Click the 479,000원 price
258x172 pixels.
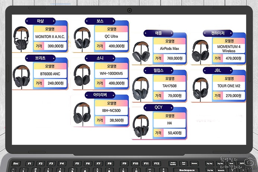[233, 58]
